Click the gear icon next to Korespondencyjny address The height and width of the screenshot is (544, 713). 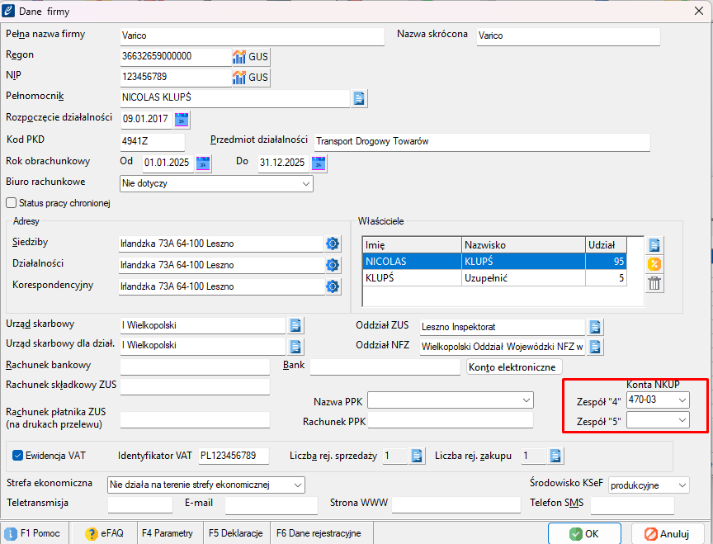coord(333,286)
